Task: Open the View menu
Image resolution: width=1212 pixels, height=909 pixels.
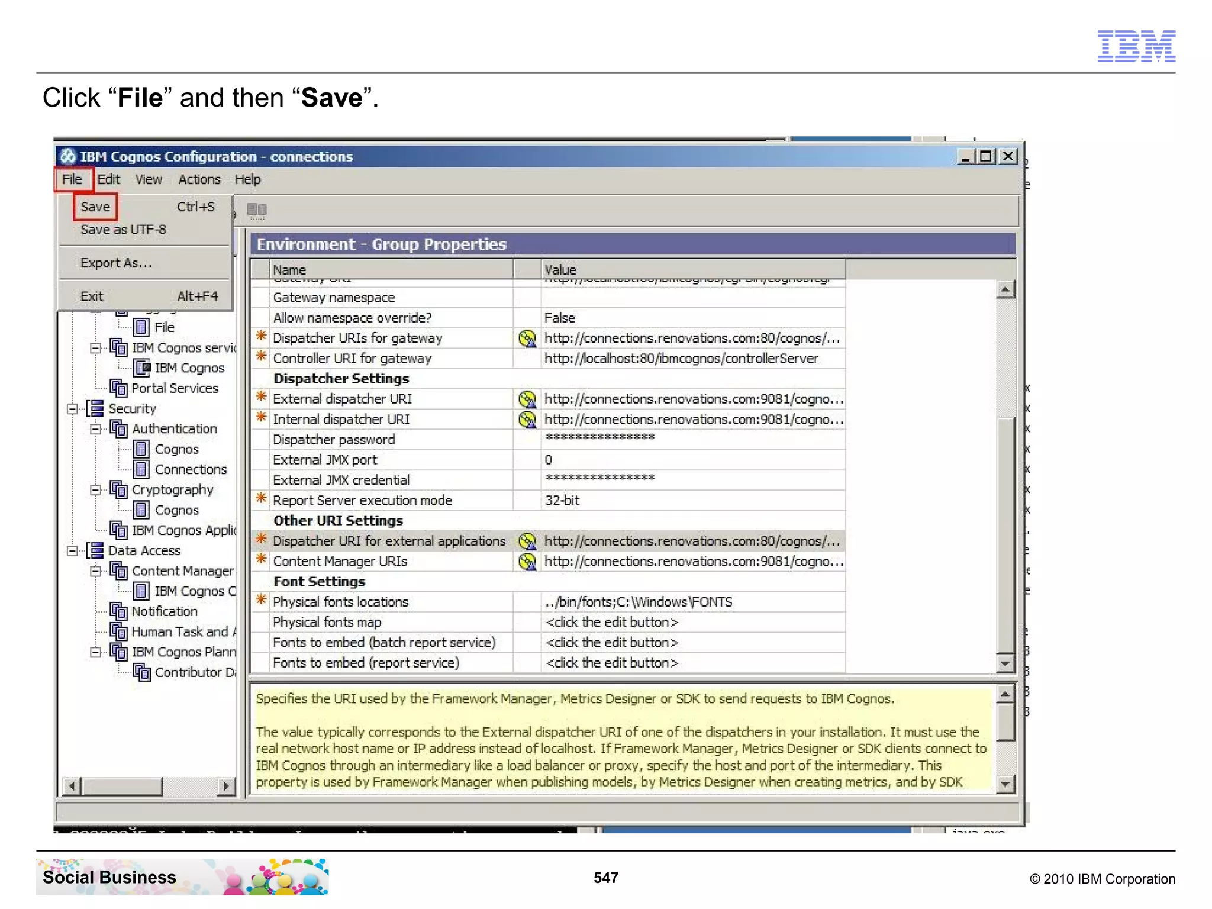Action: 149,179
